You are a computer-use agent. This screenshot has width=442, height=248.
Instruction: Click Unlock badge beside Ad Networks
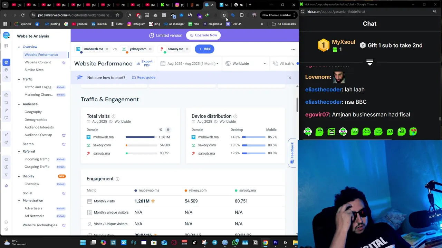click(x=61, y=216)
